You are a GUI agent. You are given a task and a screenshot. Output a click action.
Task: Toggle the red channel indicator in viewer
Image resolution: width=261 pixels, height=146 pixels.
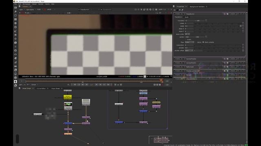tap(45, 10)
